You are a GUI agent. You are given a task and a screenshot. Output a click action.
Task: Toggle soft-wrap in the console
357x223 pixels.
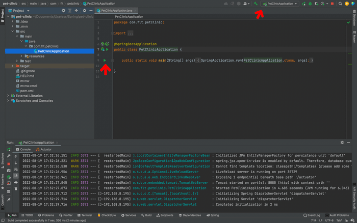[x=16, y=170]
